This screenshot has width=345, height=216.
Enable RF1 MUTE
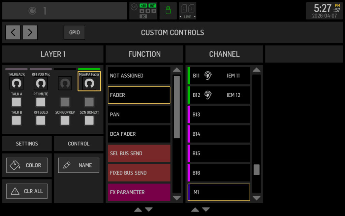40,102
